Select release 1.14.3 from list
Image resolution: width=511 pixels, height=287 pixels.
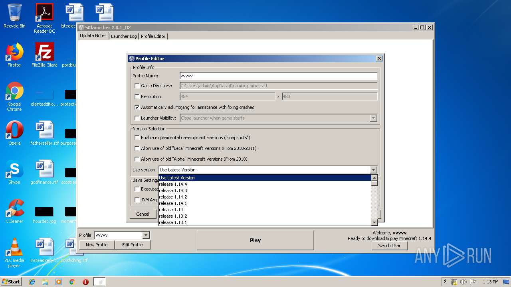pos(265,191)
